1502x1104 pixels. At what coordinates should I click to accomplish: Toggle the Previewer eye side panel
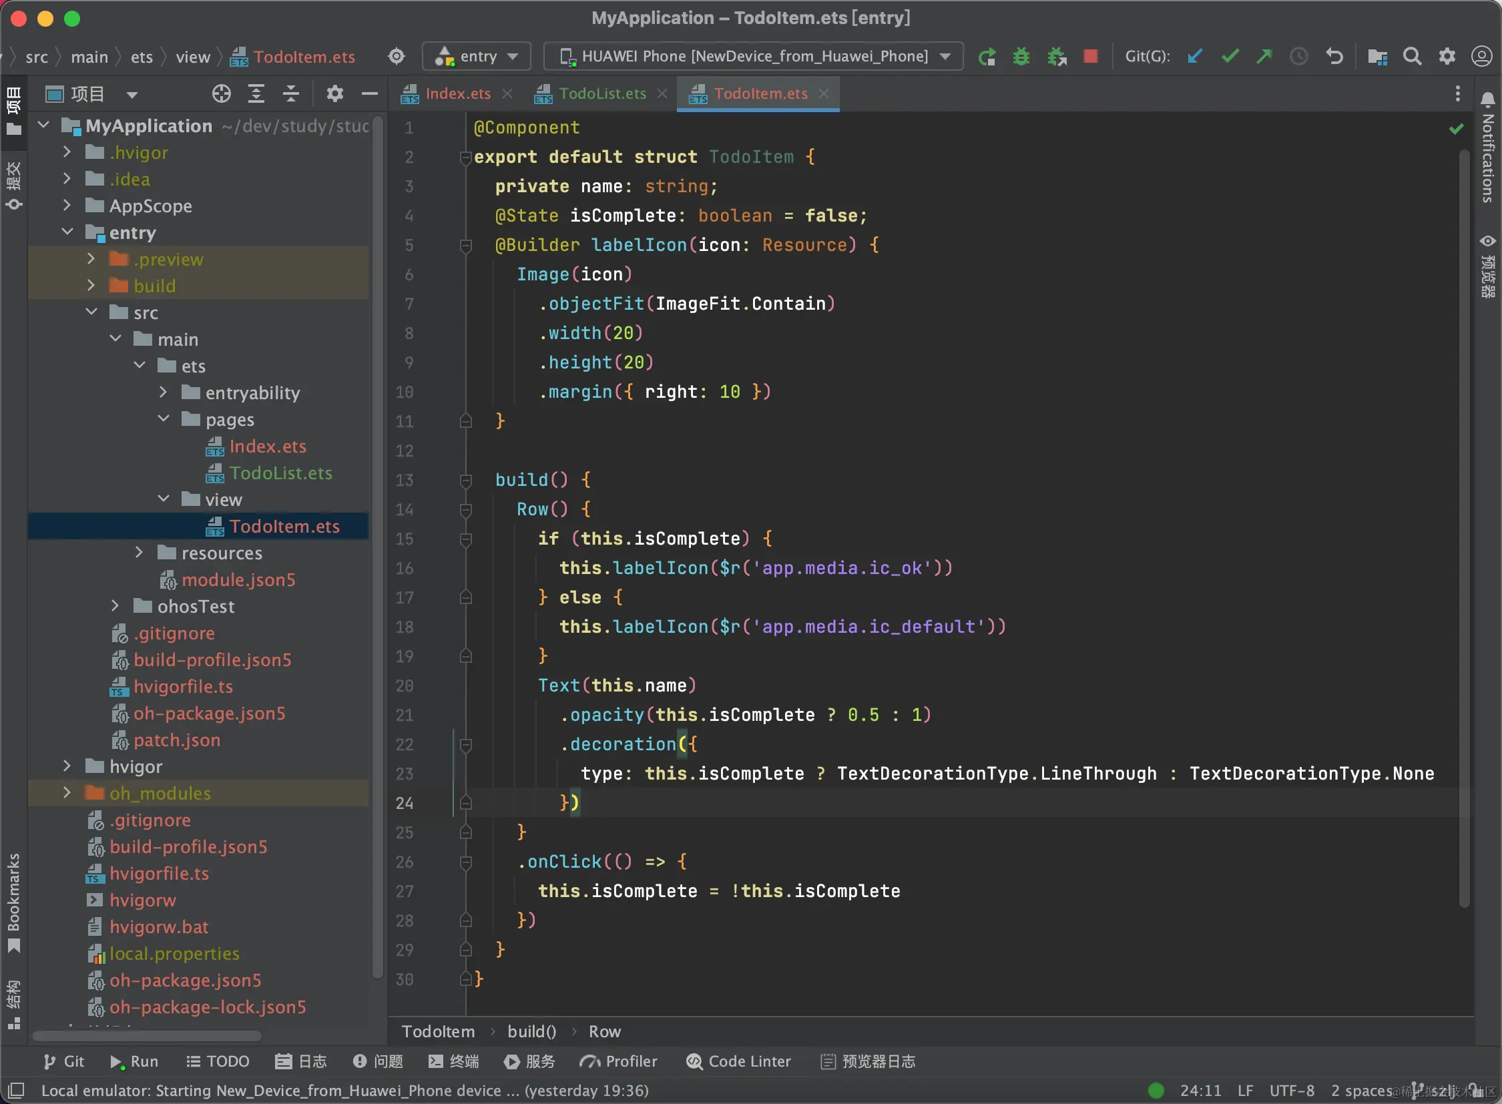coord(1487,266)
